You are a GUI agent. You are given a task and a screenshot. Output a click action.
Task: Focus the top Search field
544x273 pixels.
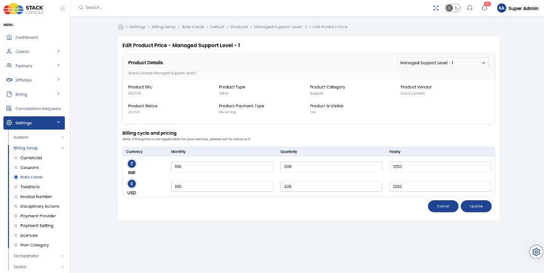[94, 7]
